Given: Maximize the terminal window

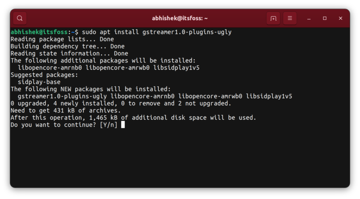Looking at the screenshot, I should (324, 18).
